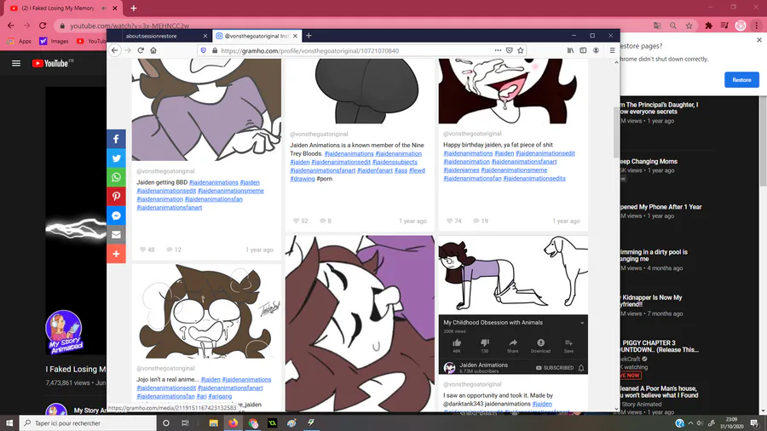This screenshot has width=767, height=431.
Task: Open Firefox home page via house icon
Action: point(153,50)
